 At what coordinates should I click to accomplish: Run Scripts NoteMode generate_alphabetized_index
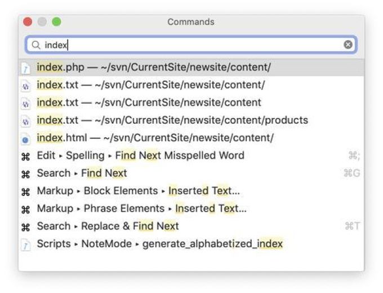point(191,243)
